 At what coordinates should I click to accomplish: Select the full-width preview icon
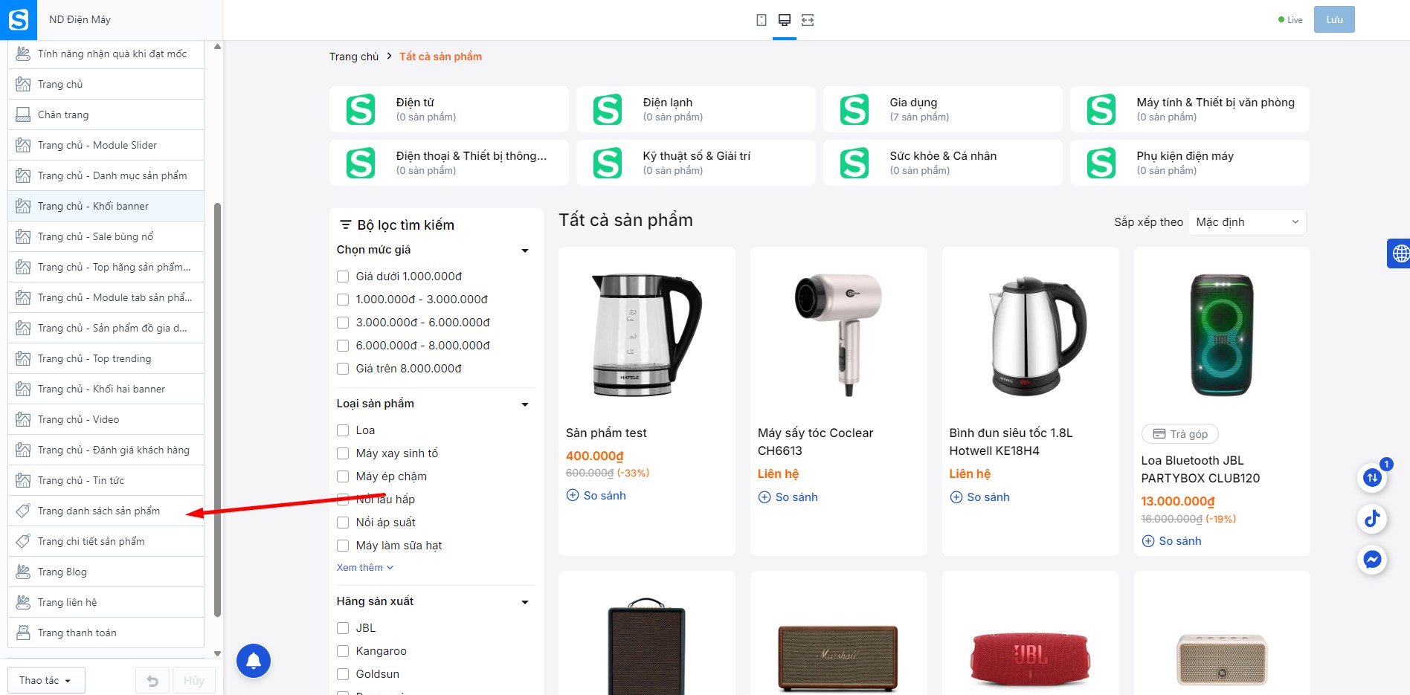[808, 20]
